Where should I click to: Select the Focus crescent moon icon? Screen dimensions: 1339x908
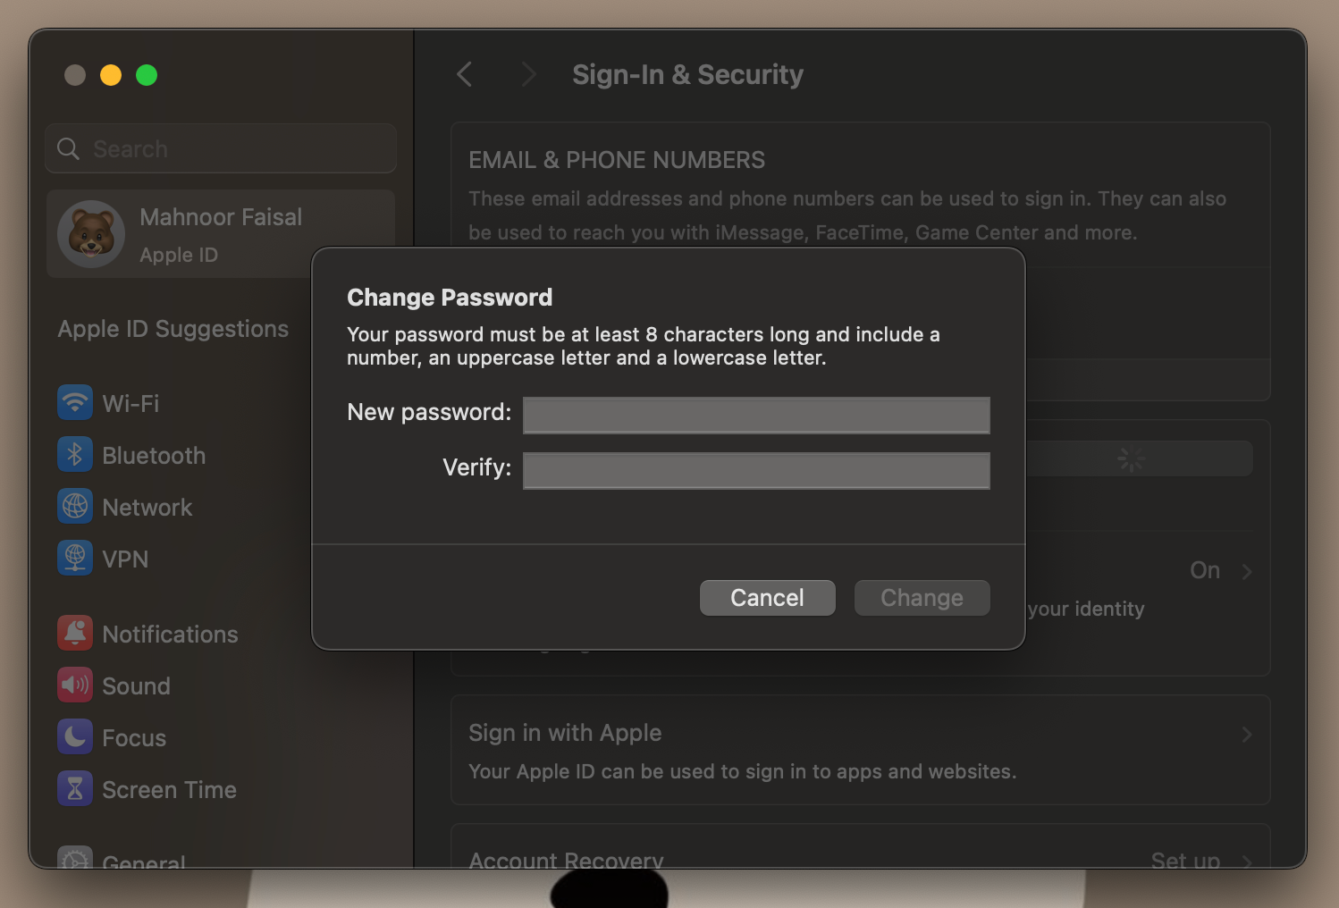coord(75,736)
